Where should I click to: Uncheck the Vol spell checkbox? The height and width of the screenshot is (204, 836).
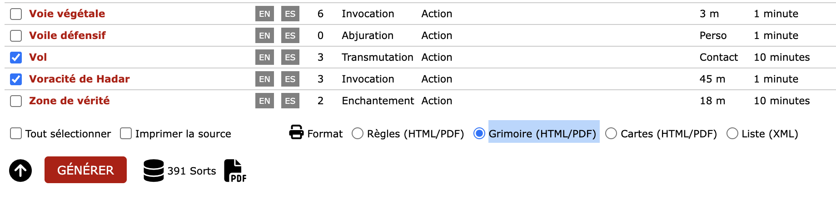coord(16,58)
